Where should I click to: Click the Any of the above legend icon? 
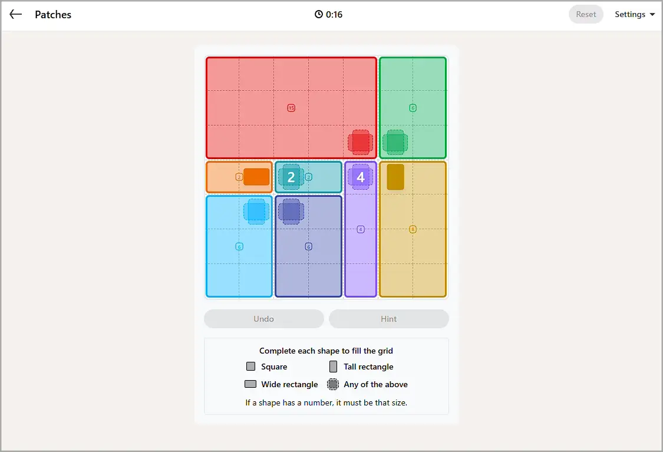pyautogui.click(x=333, y=384)
